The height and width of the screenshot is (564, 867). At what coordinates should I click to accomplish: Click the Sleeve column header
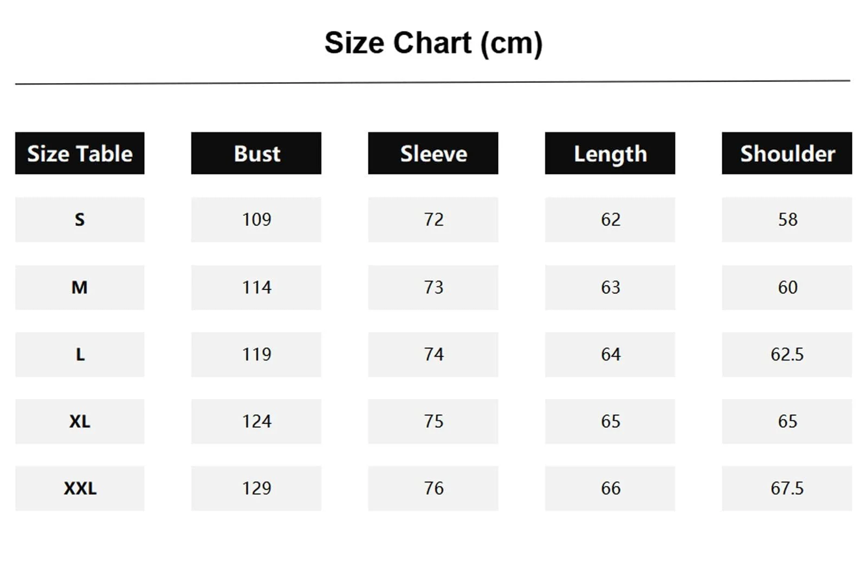tap(433, 153)
